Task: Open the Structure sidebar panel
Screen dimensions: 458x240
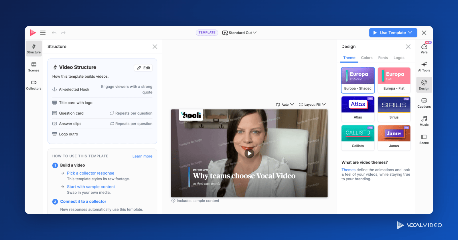Action: pos(34,49)
